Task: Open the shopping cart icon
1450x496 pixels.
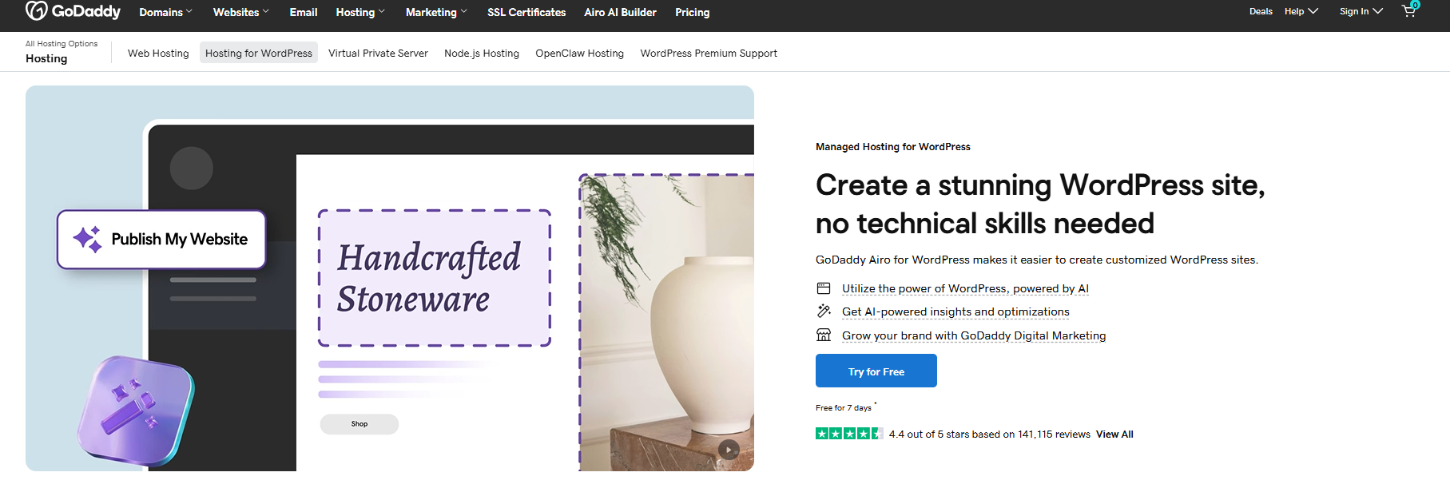Action: pos(1410,10)
